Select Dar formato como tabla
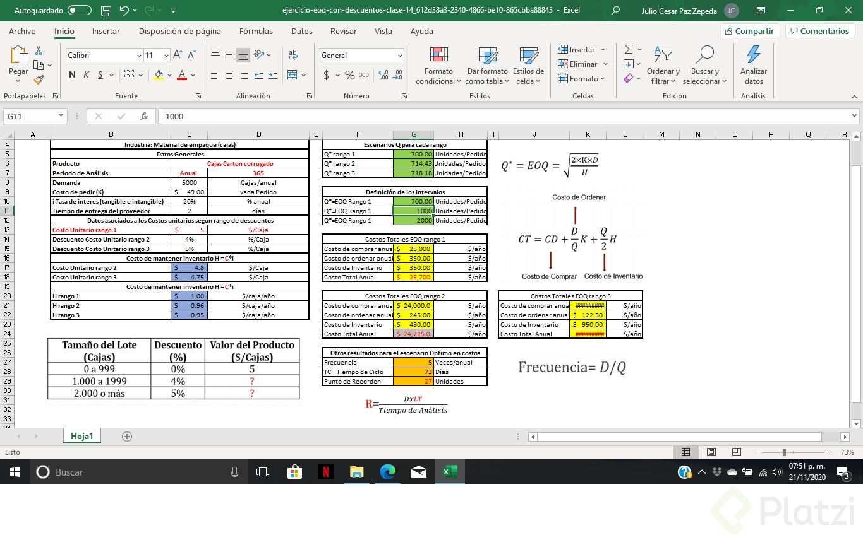Viewport: 863px width, 540px height. click(486, 66)
